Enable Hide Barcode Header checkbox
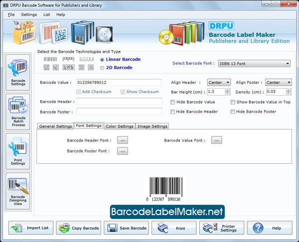 172,112
